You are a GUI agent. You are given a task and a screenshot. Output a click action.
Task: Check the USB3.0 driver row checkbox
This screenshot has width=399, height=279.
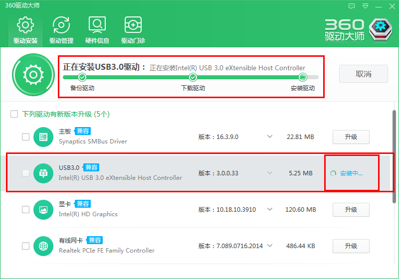(x=26, y=173)
